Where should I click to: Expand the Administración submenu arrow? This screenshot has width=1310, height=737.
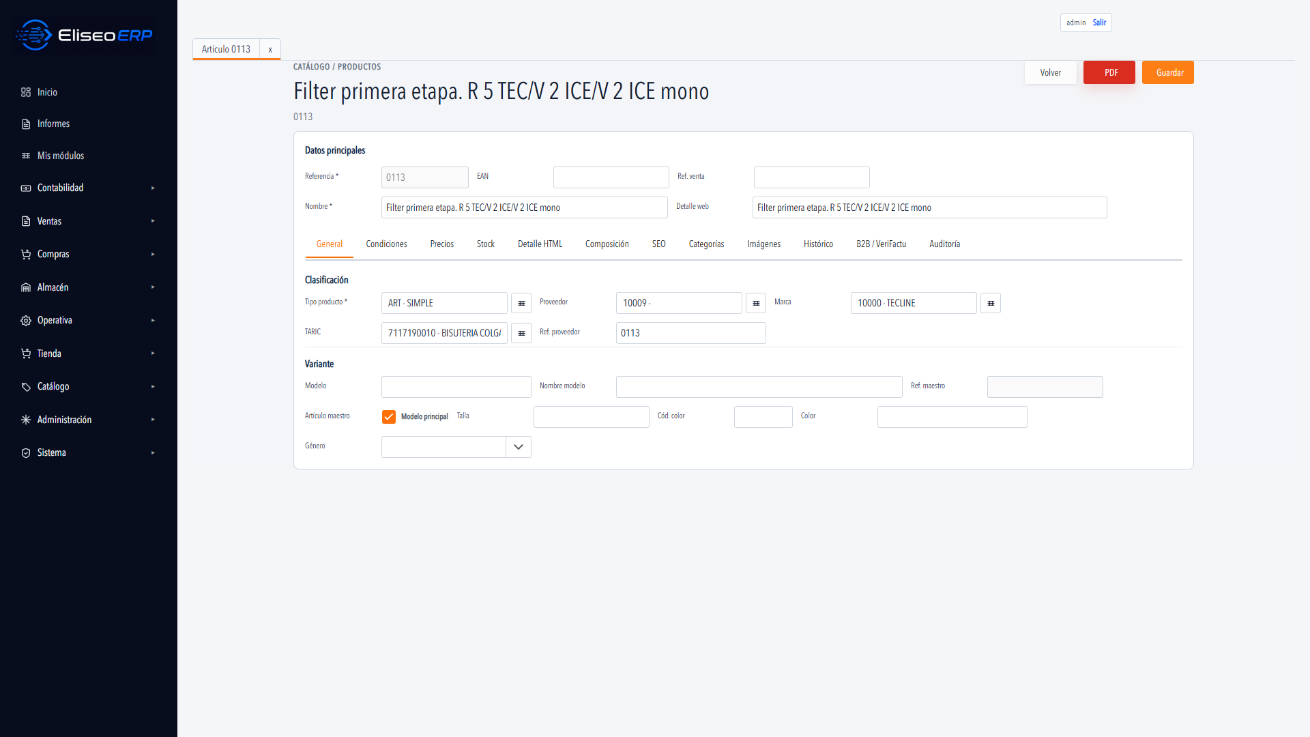point(153,420)
